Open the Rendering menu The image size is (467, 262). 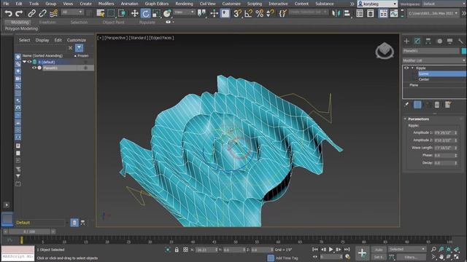click(x=184, y=4)
